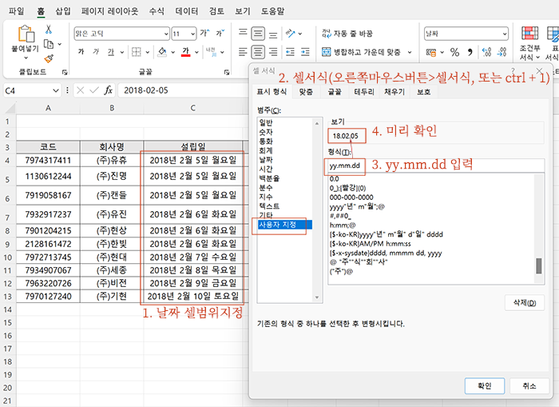This screenshot has width=559, height=407.
Task: Toggle bold 가 formatting
Action: (81, 52)
